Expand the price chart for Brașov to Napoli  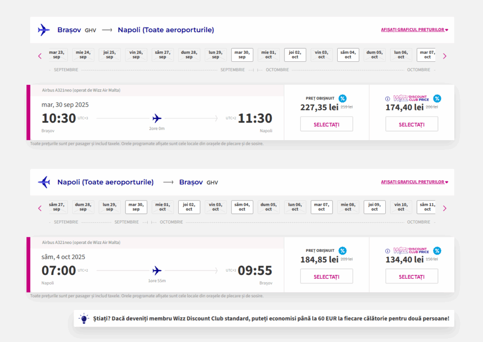[x=414, y=30]
